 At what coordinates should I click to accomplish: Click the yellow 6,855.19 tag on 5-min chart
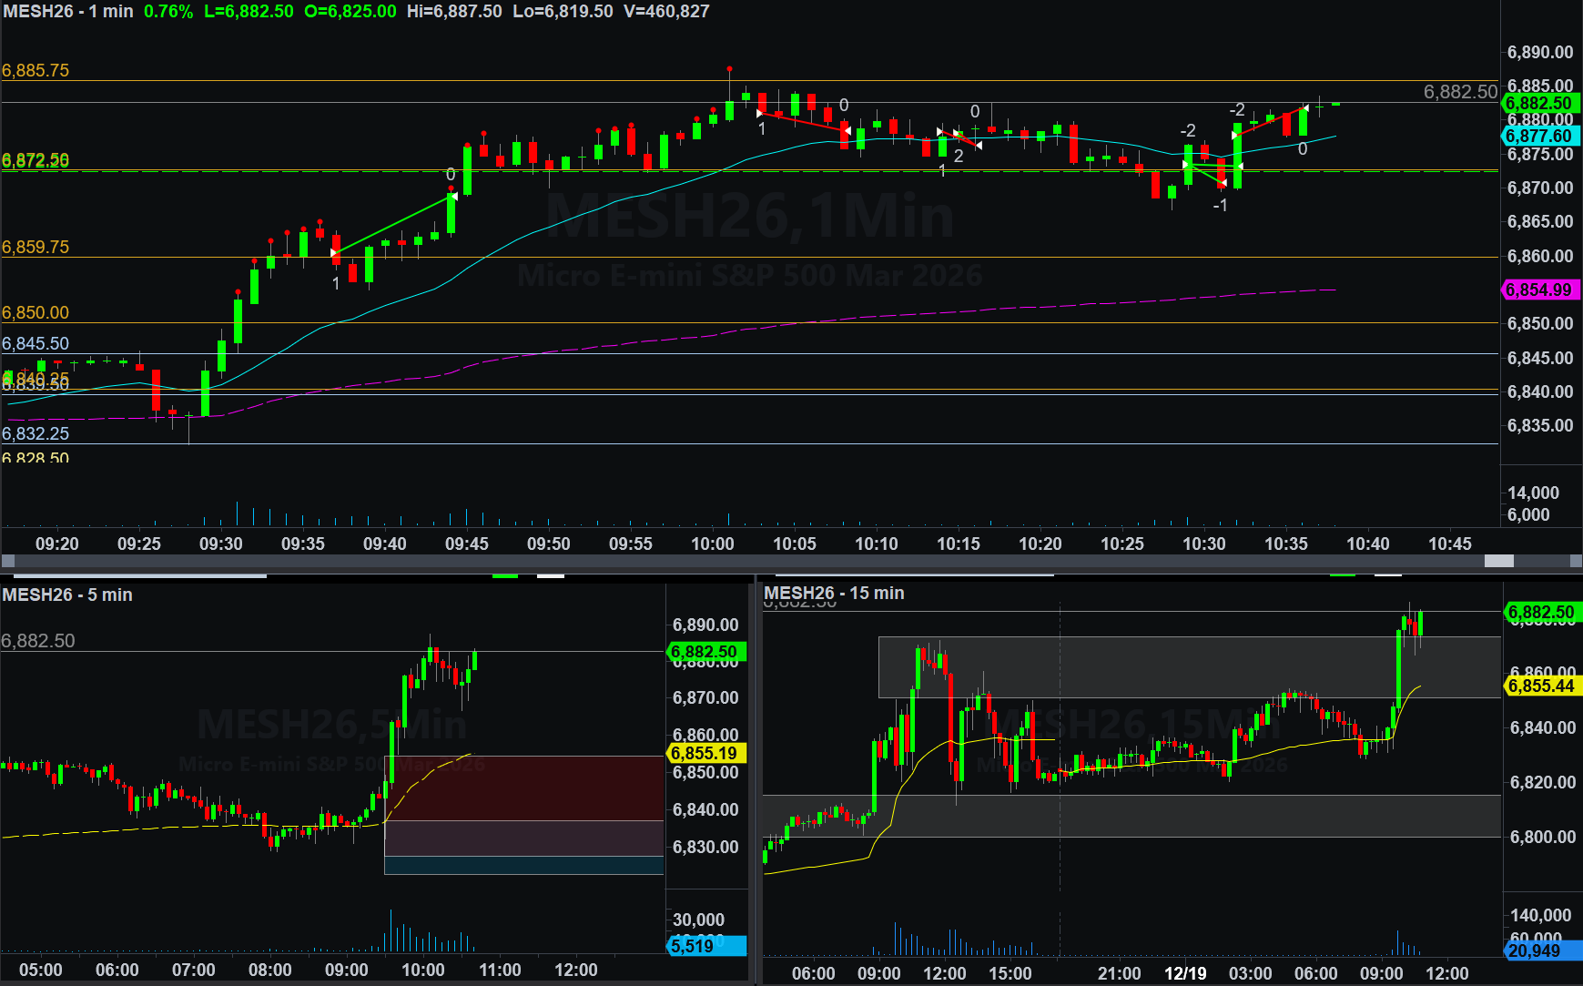[x=705, y=753]
